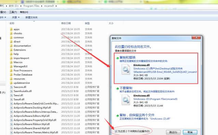Click mcamx9 in the address path

(x=49, y=6)
